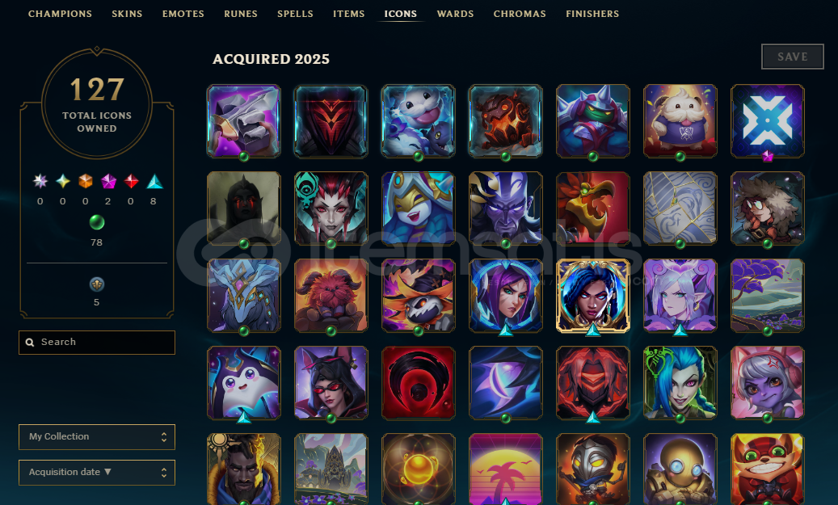Toggle the teal triangle rarity filter
838x505 pixels.
154,182
